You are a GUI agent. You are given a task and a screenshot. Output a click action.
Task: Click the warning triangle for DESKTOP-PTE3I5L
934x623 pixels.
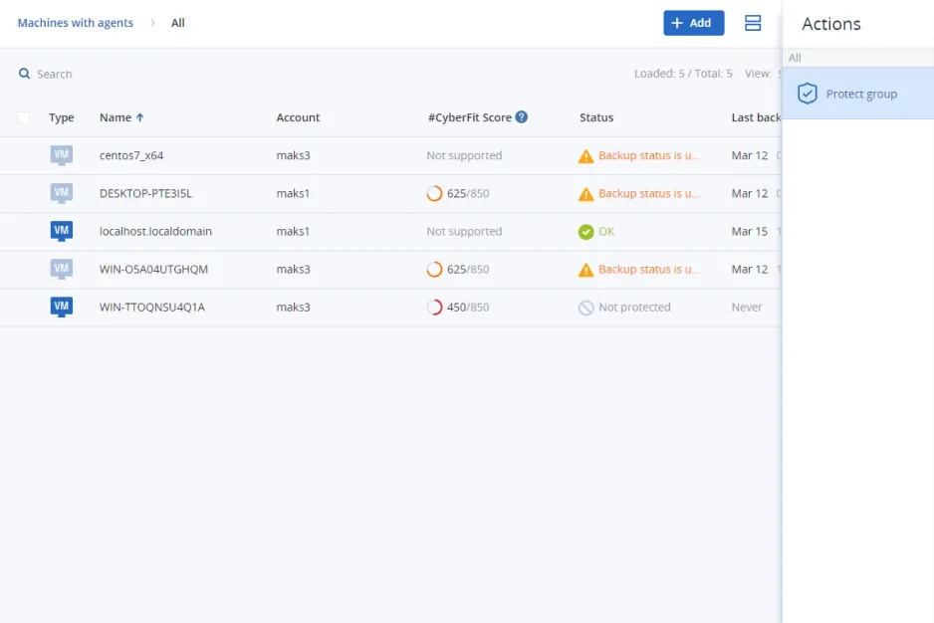point(586,194)
